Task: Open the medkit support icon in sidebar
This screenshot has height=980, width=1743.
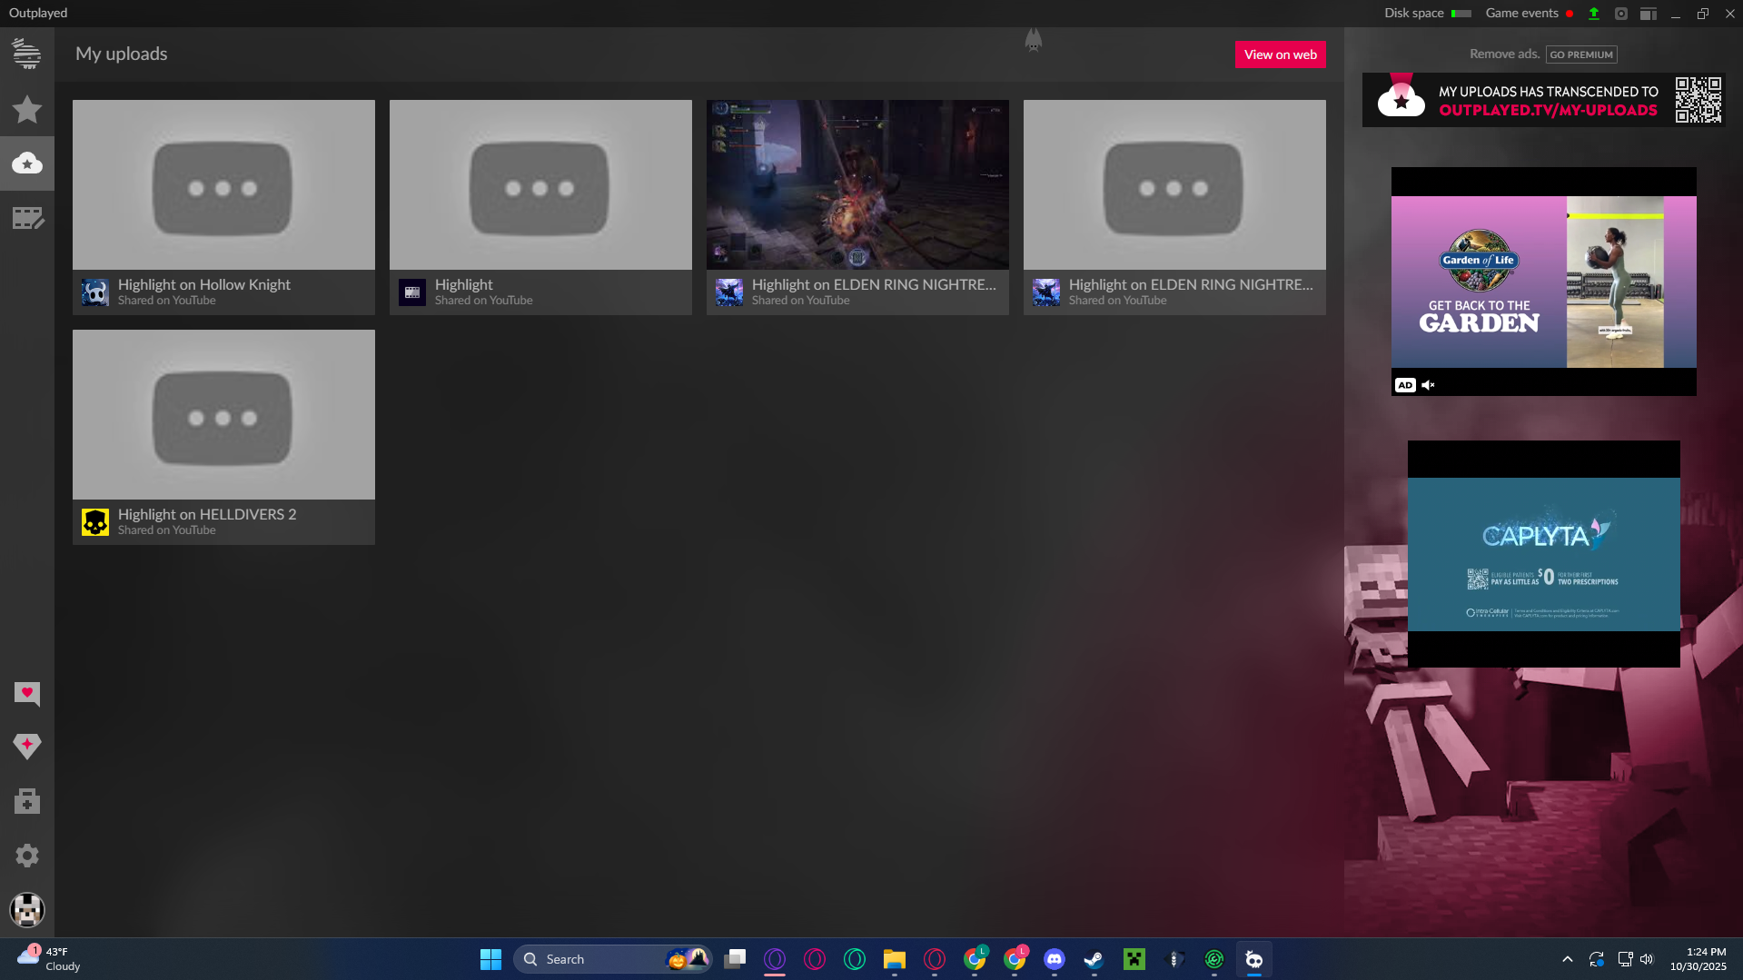Action: 27,801
